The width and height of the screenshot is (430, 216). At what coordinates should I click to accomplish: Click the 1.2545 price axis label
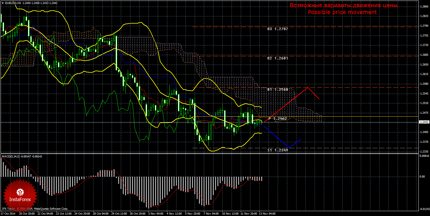[424, 94]
